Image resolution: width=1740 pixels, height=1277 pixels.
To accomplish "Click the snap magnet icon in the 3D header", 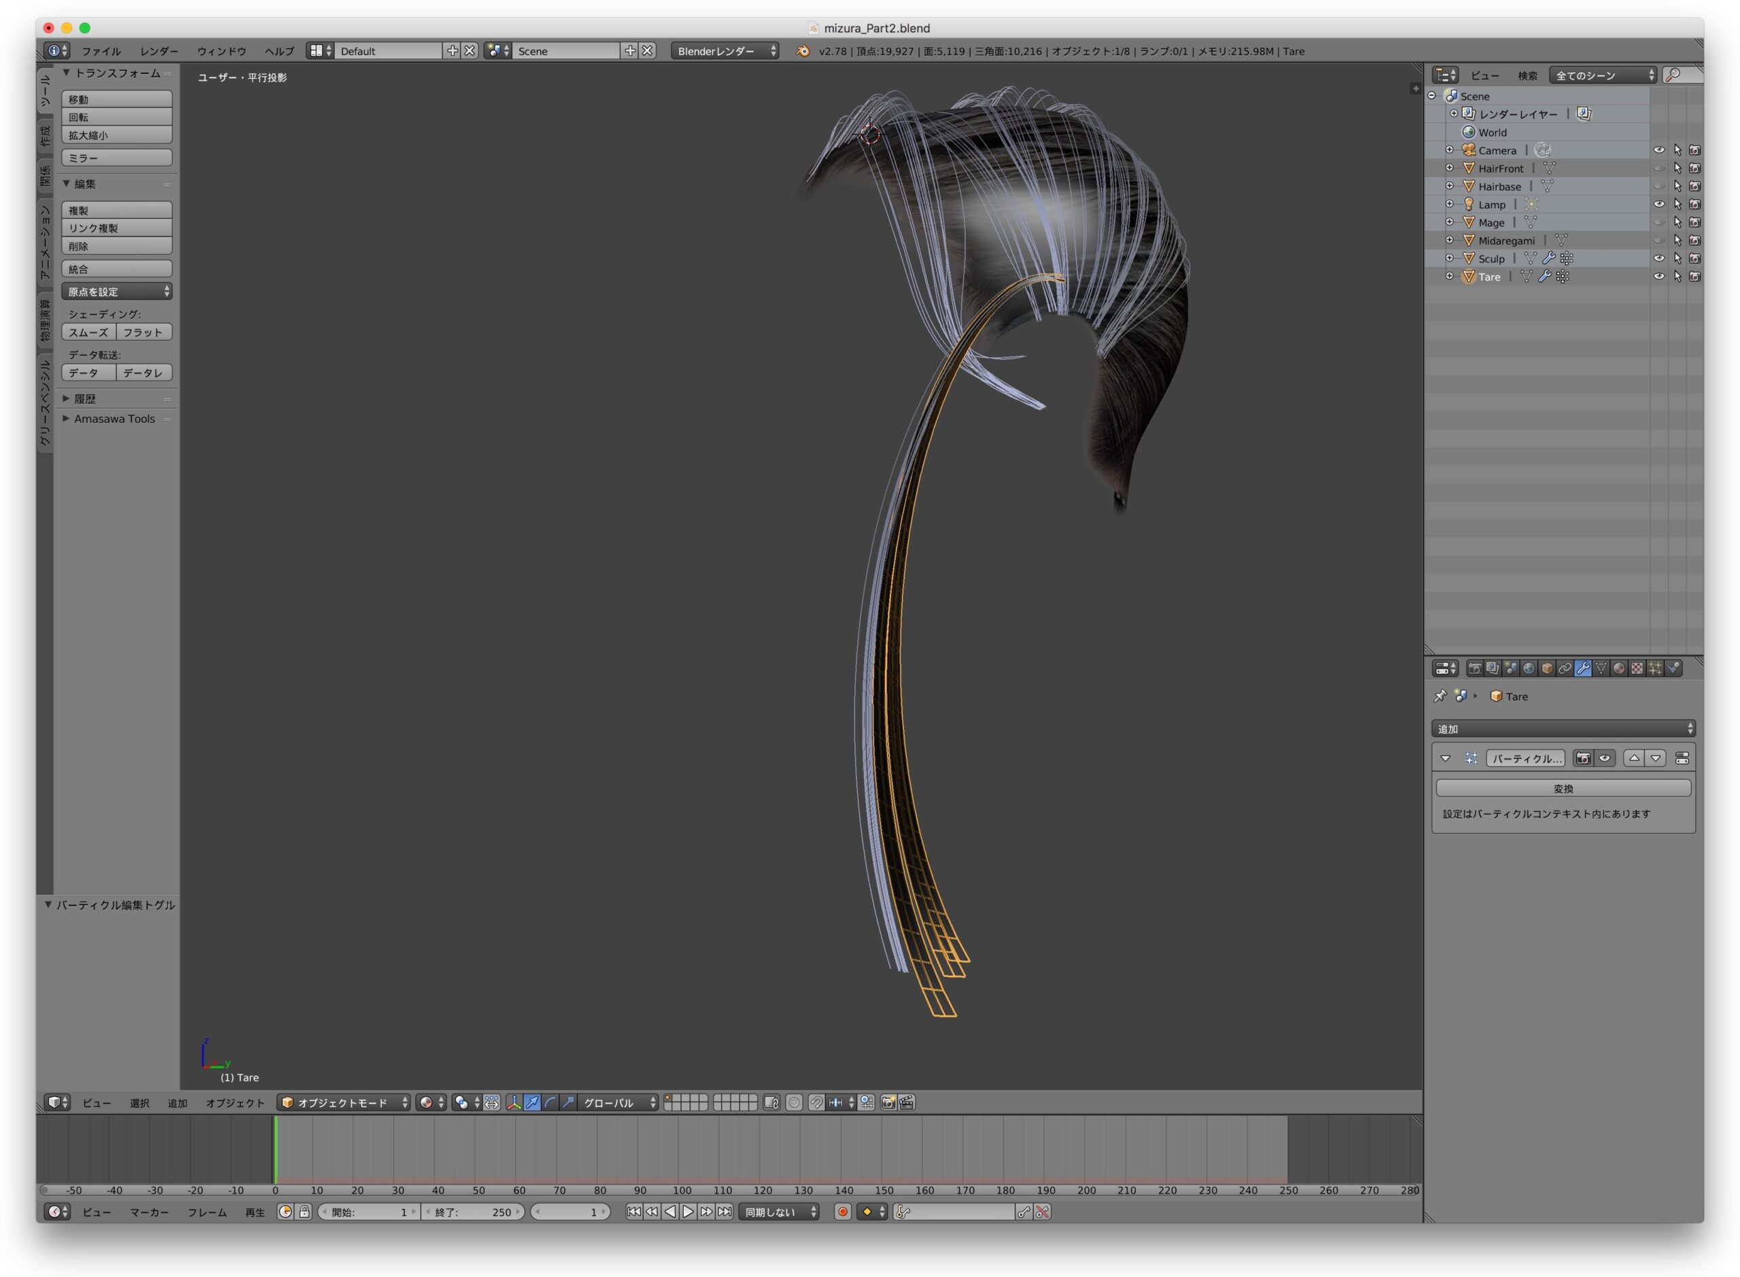I will point(816,1102).
